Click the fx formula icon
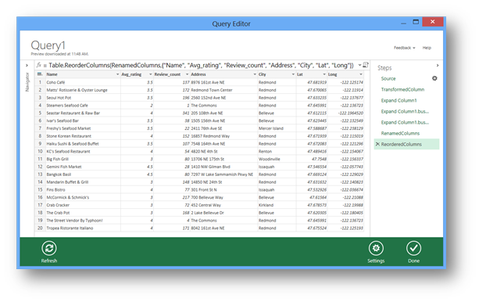Screen dimensions: 479x302 (x=39, y=65)
